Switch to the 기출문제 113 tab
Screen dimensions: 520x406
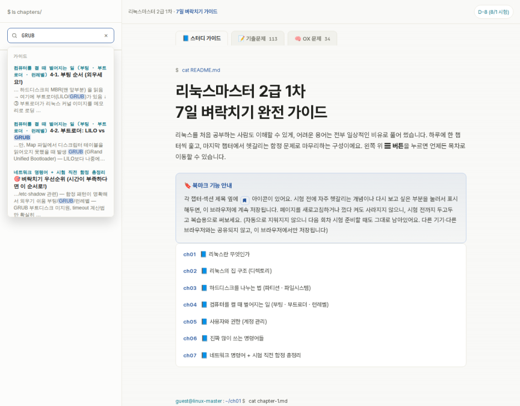click(258, 38)
